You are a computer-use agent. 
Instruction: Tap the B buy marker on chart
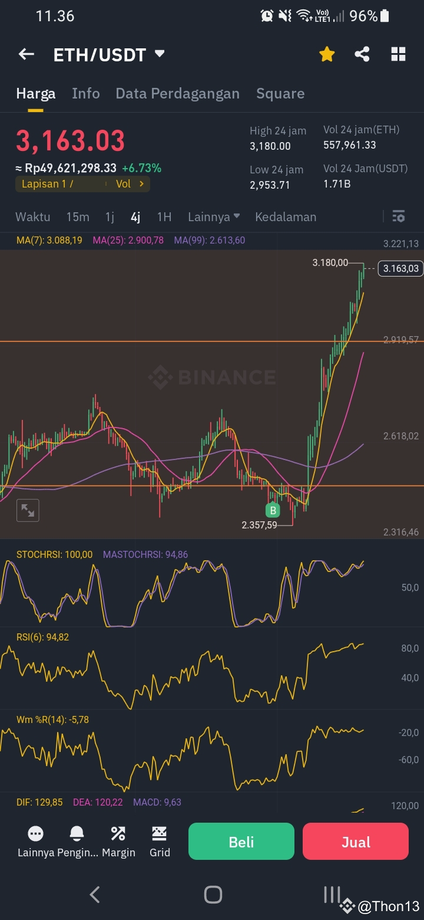click(x=273, y=511)
